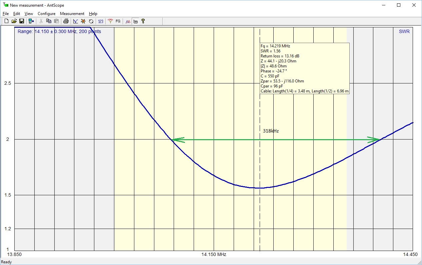Image resolution: width=422 pixels, height=265 pixels.
Task: Click the Copy toolbar icon
Action: pyautogui.click(x=49, y=21)
